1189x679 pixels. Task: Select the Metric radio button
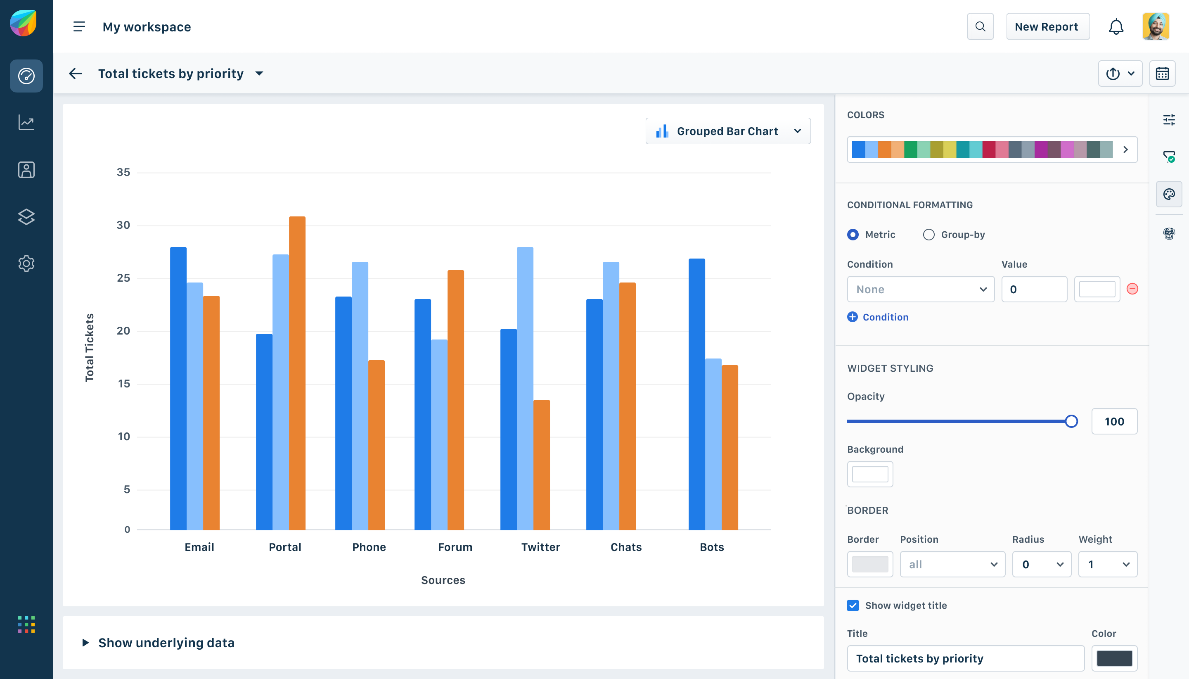853,235
